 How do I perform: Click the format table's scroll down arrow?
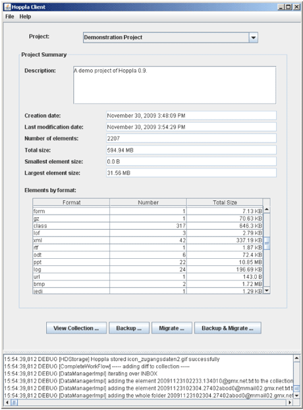[x=267, y=290]
